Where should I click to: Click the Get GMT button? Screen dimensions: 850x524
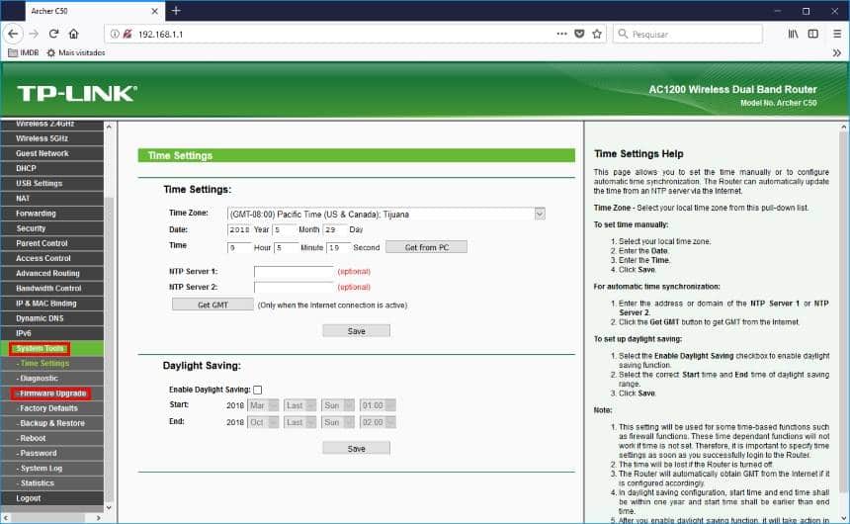(x=212, y=305)
